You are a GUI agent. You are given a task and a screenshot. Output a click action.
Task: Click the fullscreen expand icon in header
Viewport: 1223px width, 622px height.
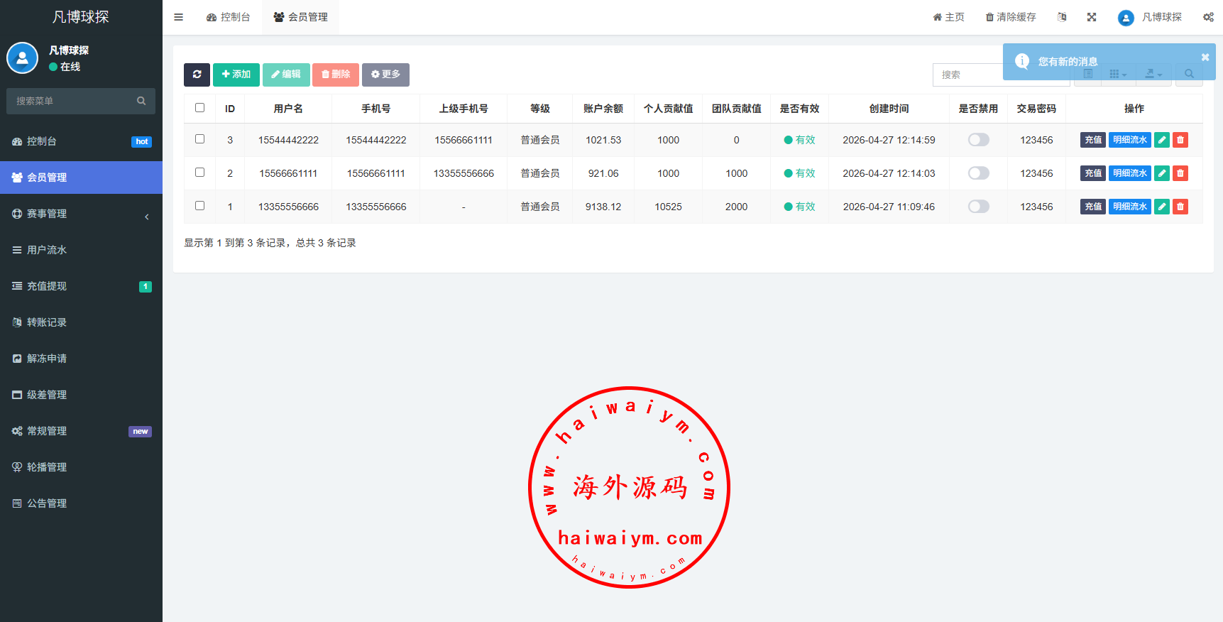(1092, 17)
